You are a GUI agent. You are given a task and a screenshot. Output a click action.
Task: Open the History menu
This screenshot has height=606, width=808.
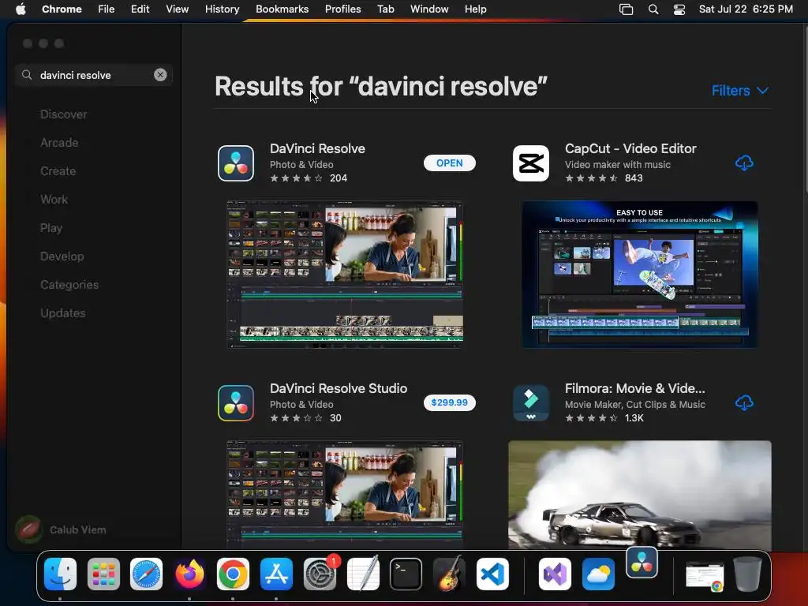pyautogui.click(x=222, y=9)
